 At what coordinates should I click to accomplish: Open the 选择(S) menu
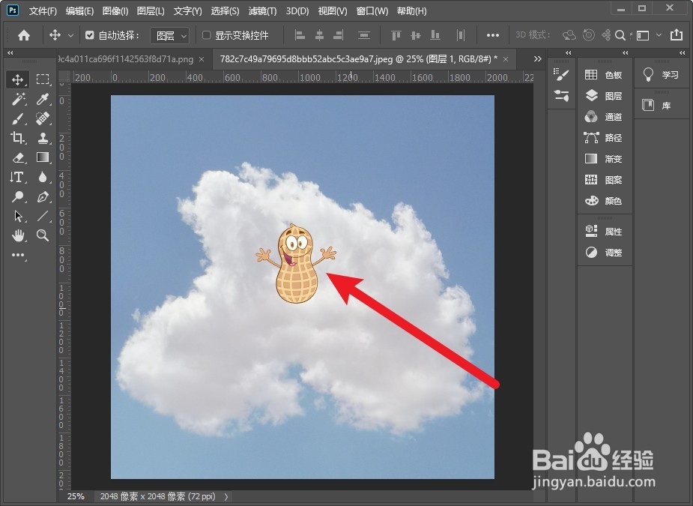pyautogui.click(x=225, y=10)
